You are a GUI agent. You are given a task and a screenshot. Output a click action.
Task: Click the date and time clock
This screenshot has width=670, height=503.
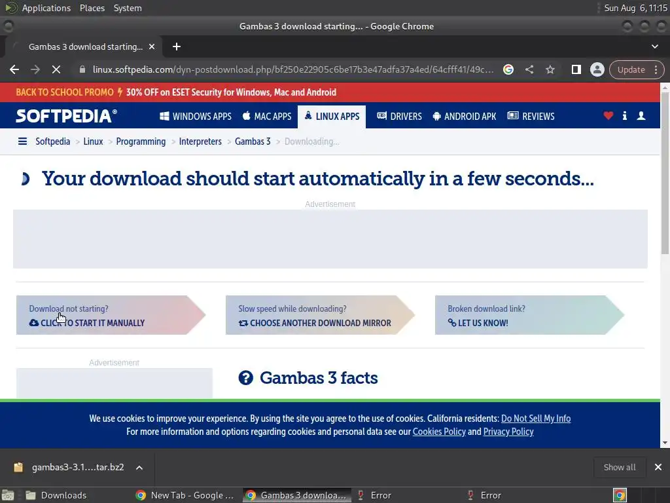pyautogui.click(x=635, y=8)
